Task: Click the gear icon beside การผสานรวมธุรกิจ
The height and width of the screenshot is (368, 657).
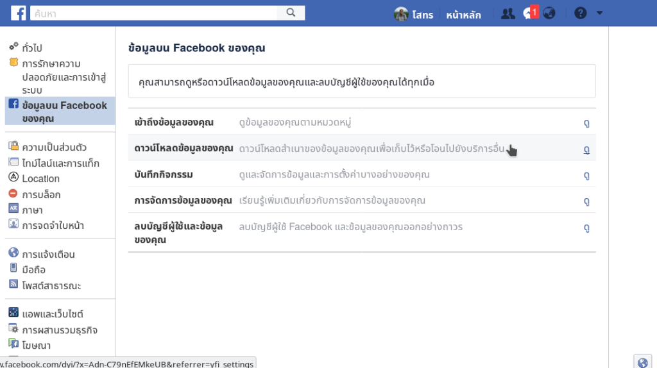Action: (x=13, y=328)
